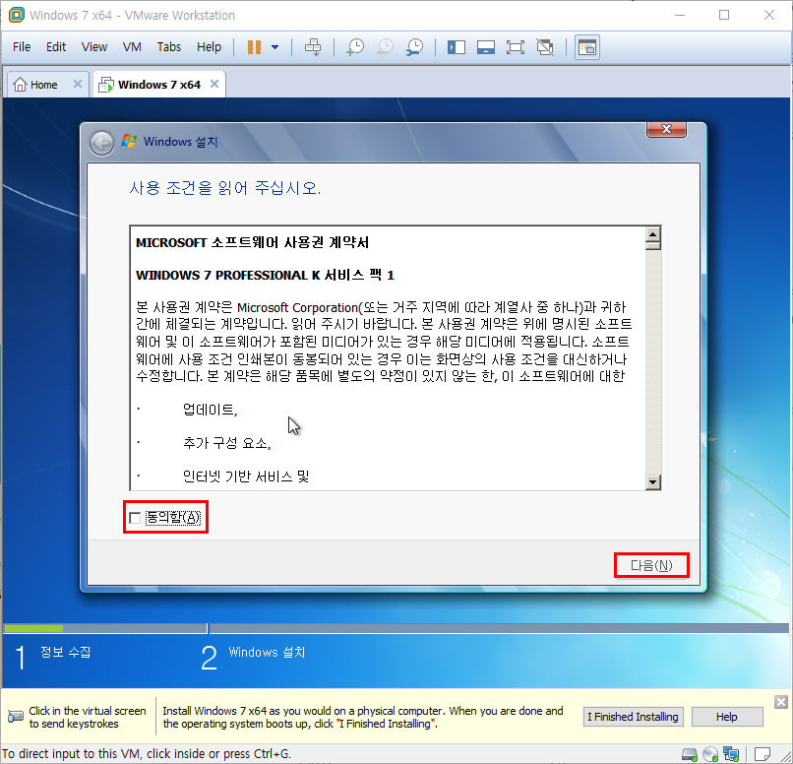
Task: Click the VMware Workstation title icon
Action: [x=16, y=15]
